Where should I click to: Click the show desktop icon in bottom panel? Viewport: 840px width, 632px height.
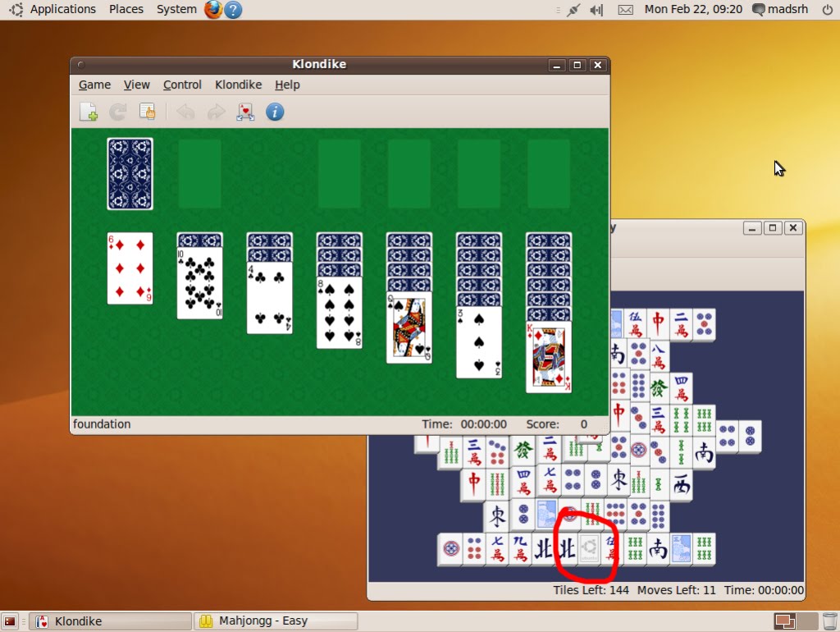[x=10, y=621]
